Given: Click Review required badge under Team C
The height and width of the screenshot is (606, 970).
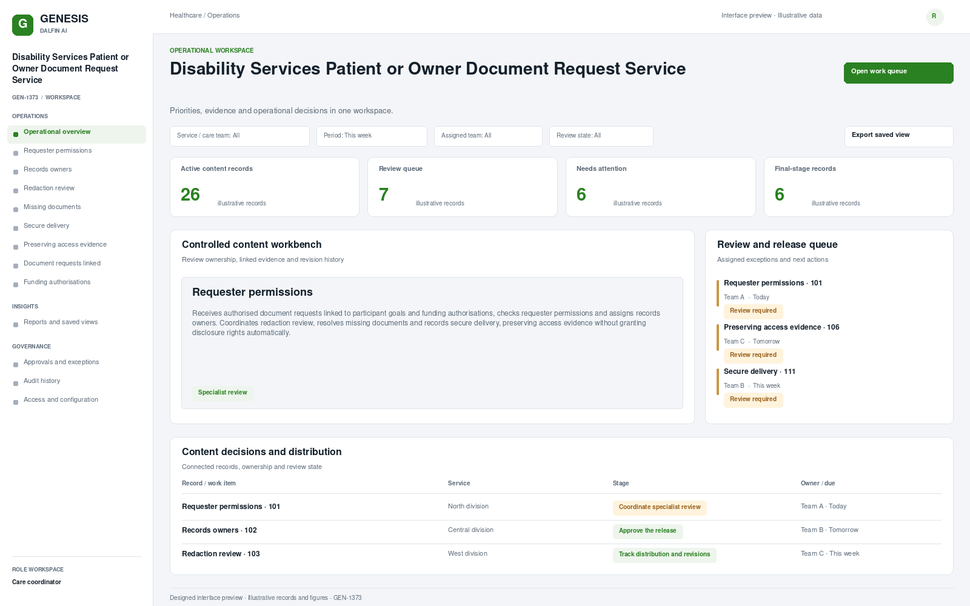Looking at the screenshot, I should (753, 355).
